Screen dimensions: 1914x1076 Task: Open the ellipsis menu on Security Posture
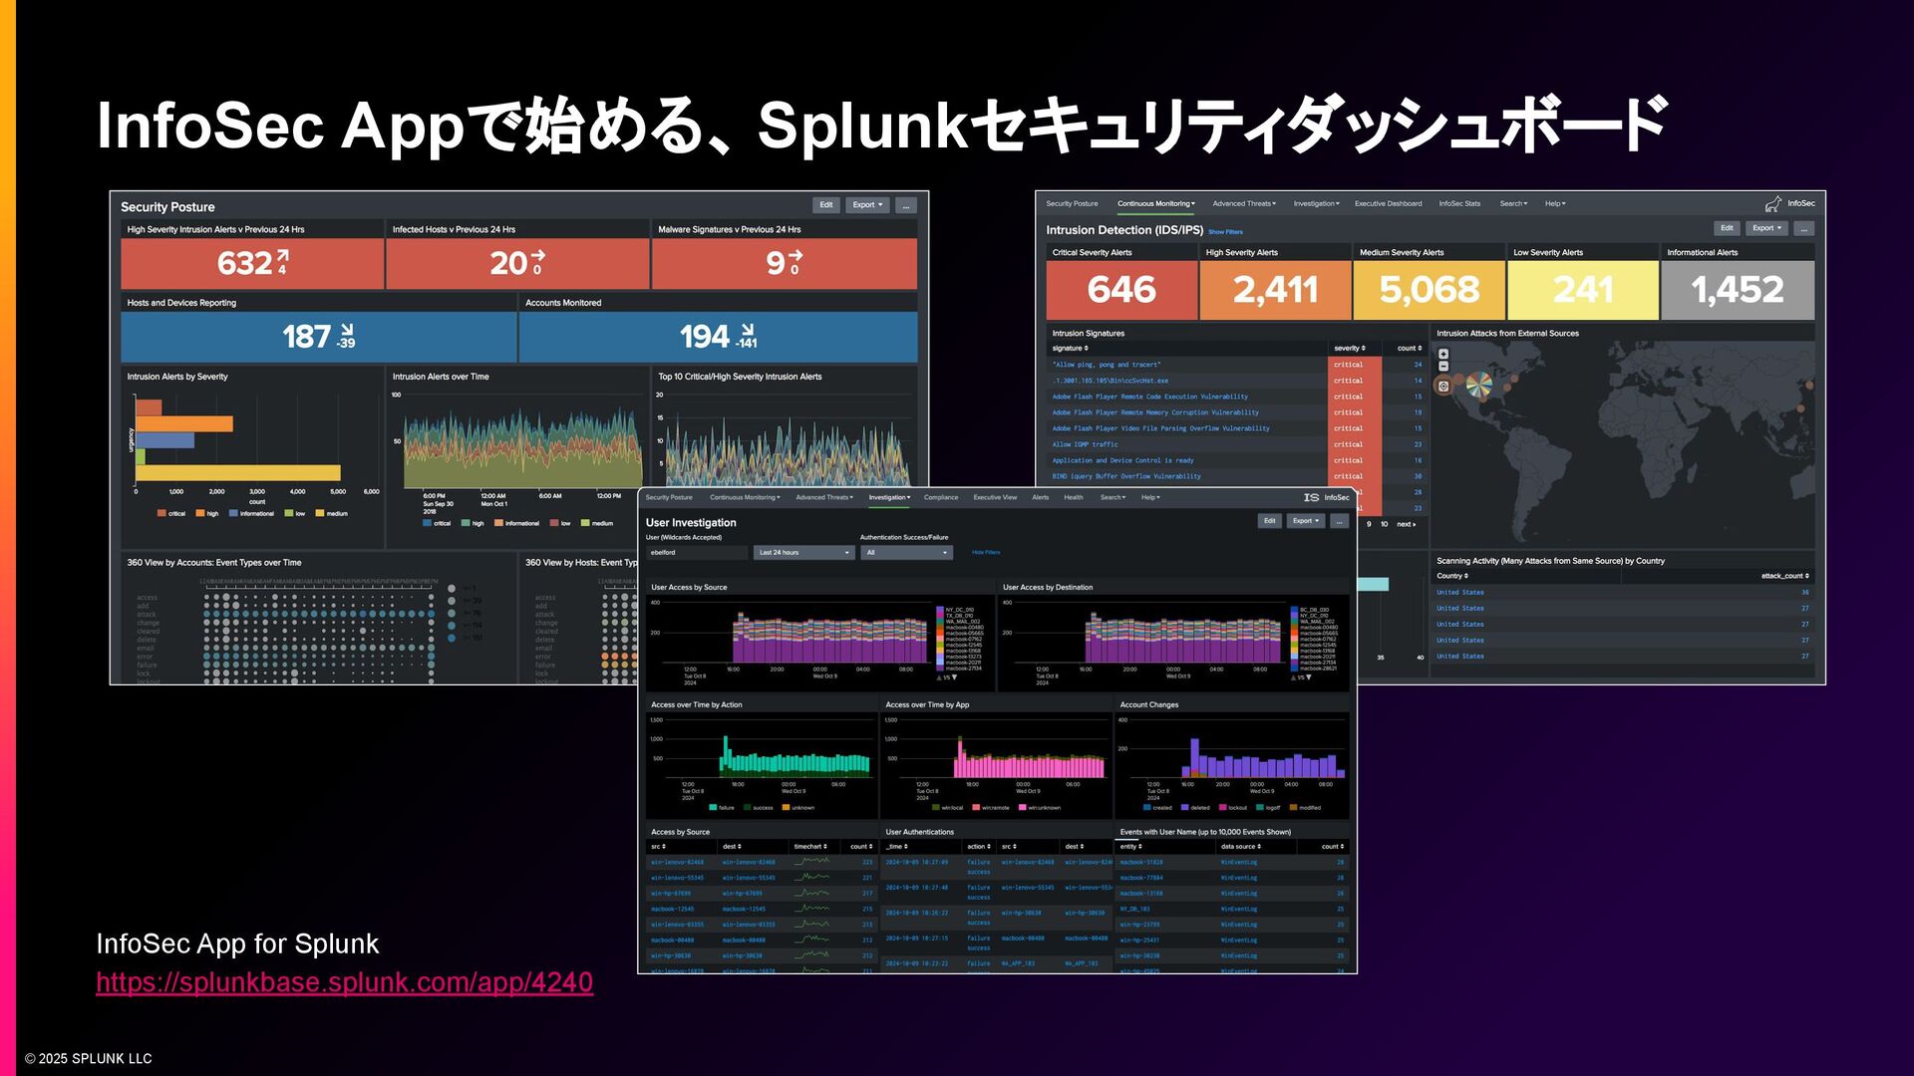[x=905, y=205]
